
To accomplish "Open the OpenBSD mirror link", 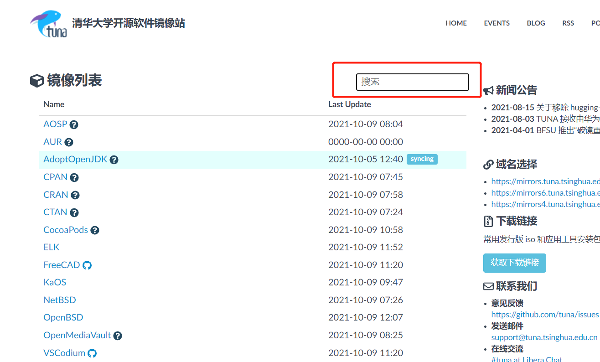I will tap(63, 317).
